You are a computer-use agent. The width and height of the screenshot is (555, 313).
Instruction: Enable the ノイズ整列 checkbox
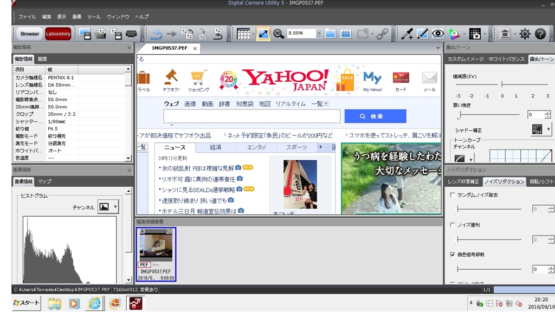click(453, 225)
